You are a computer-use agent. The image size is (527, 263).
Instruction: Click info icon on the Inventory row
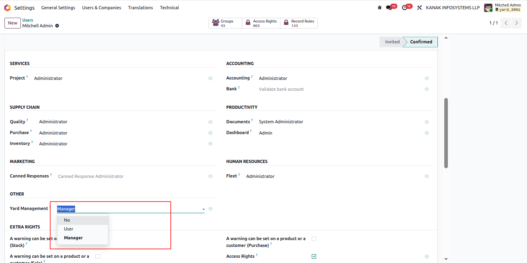coord(210,144)
